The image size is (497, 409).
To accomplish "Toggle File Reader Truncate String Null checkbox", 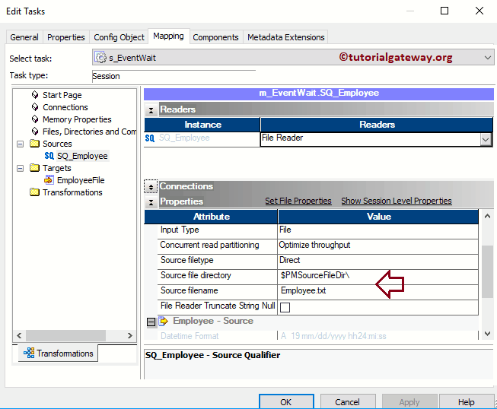I will (285, 307).
